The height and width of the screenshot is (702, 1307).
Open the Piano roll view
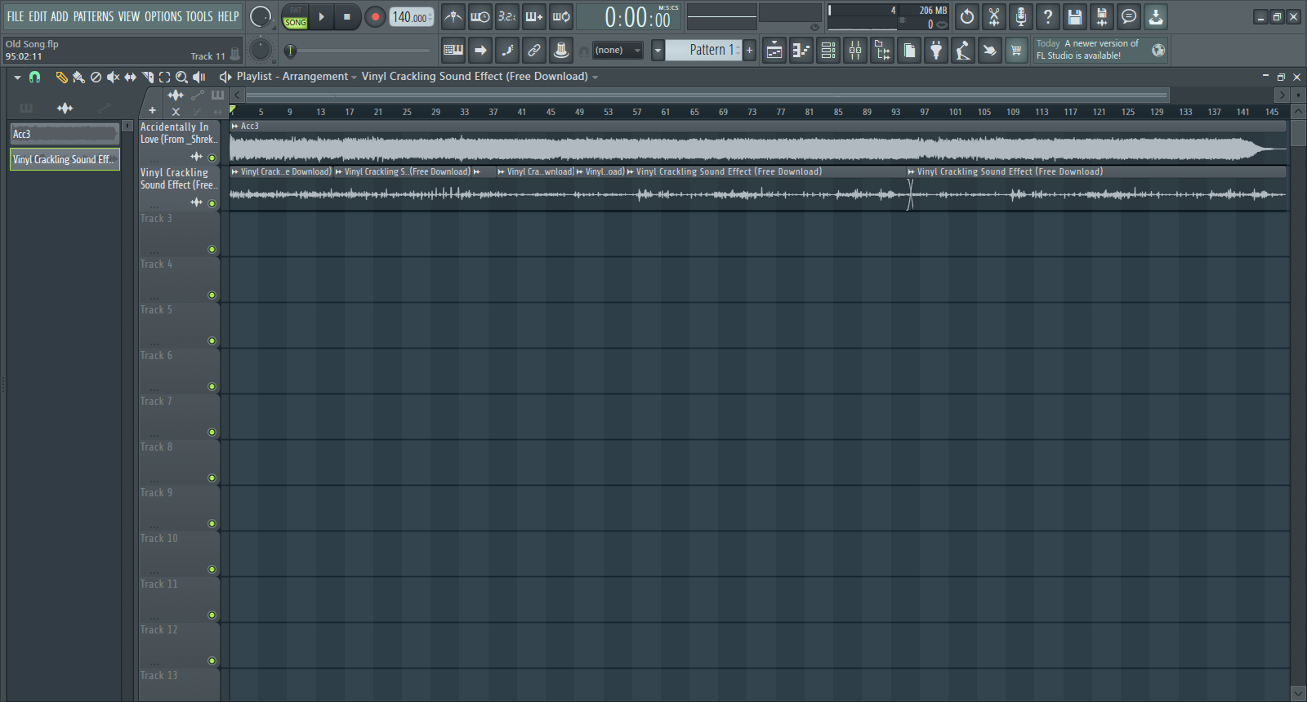click(801, 51)
